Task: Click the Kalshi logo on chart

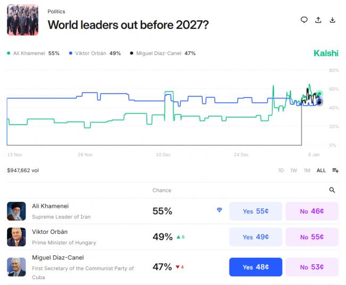Action: coord(326,53)
